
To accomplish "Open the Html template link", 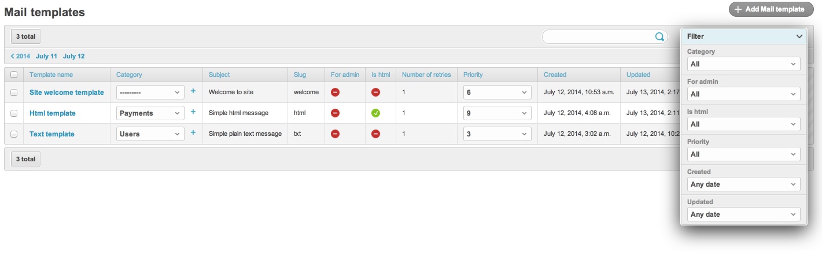I will 53,113.
